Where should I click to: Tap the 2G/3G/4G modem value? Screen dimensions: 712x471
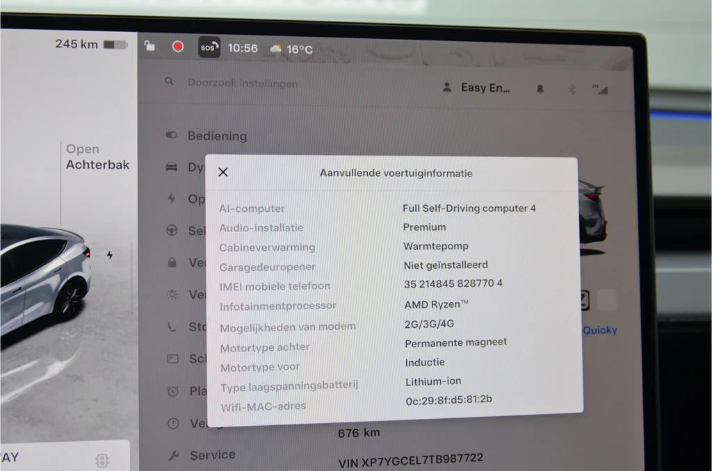[429, 324]
